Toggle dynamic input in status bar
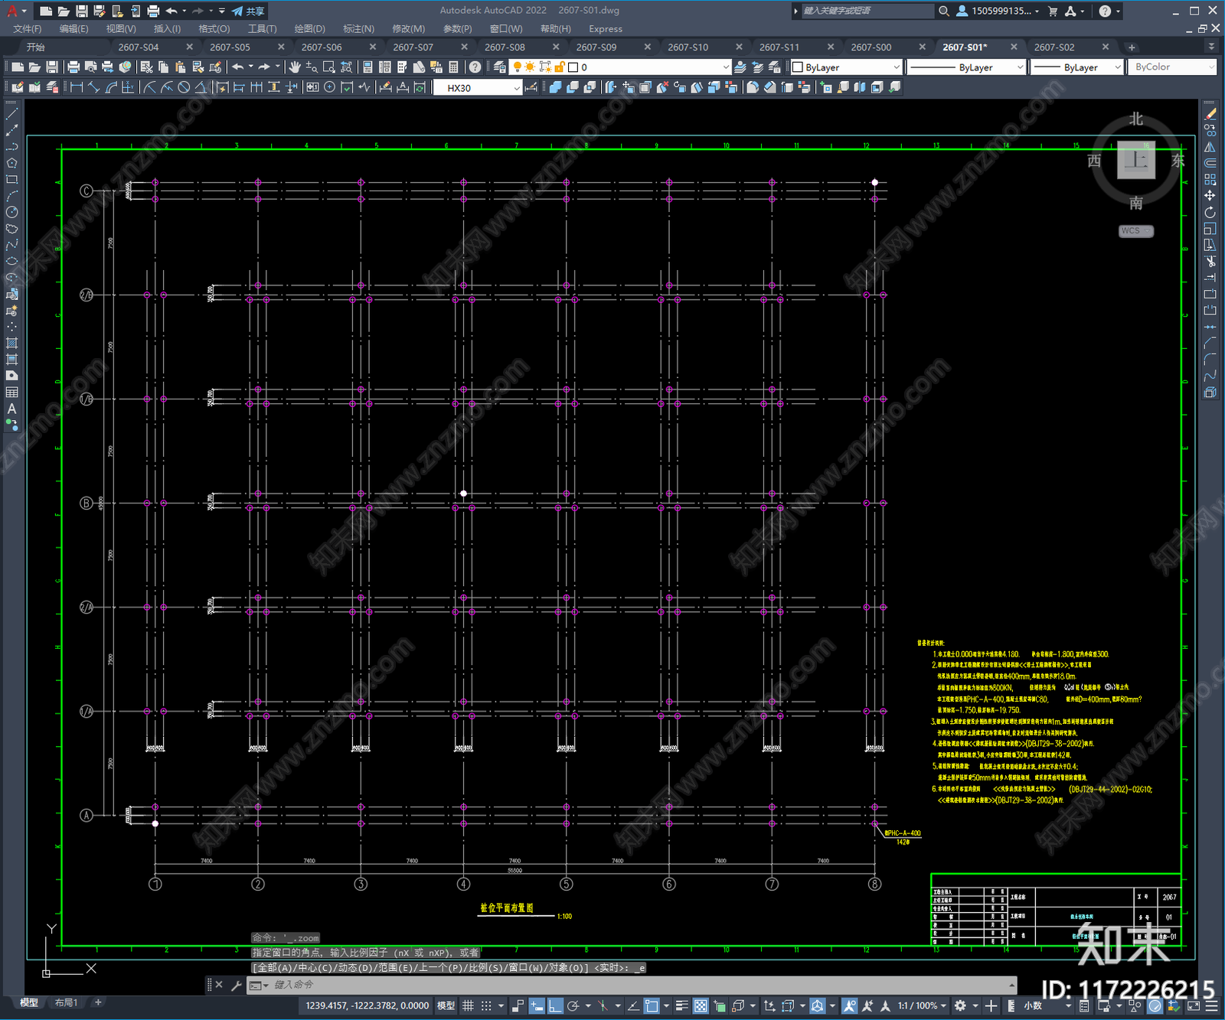This screenshot has height=1020, width=1225. click(x=537, y=1005)
